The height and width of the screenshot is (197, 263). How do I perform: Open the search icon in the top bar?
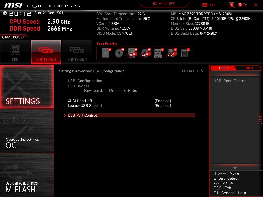[x=231, y=5]
